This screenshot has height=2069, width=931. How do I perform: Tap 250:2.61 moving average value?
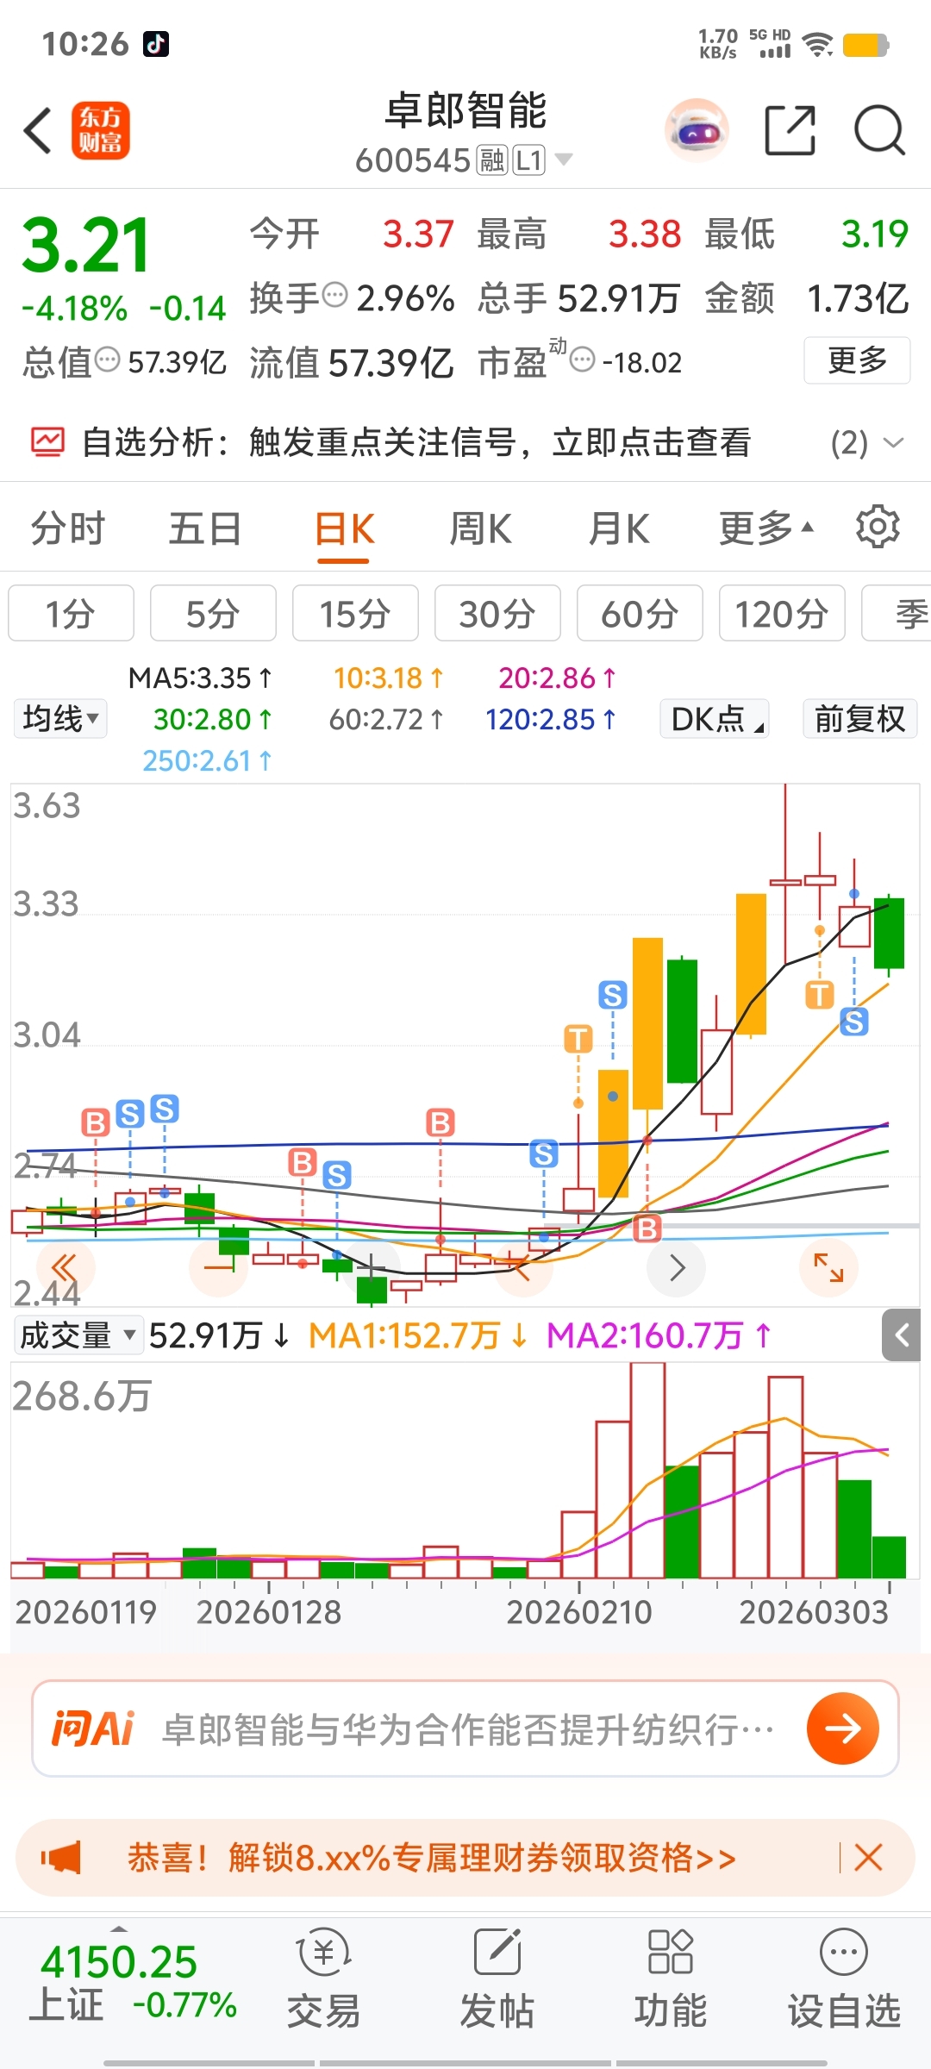(208, 760)
